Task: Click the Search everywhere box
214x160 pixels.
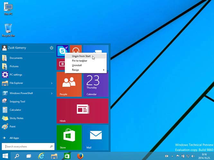Action: click(28, 147)
